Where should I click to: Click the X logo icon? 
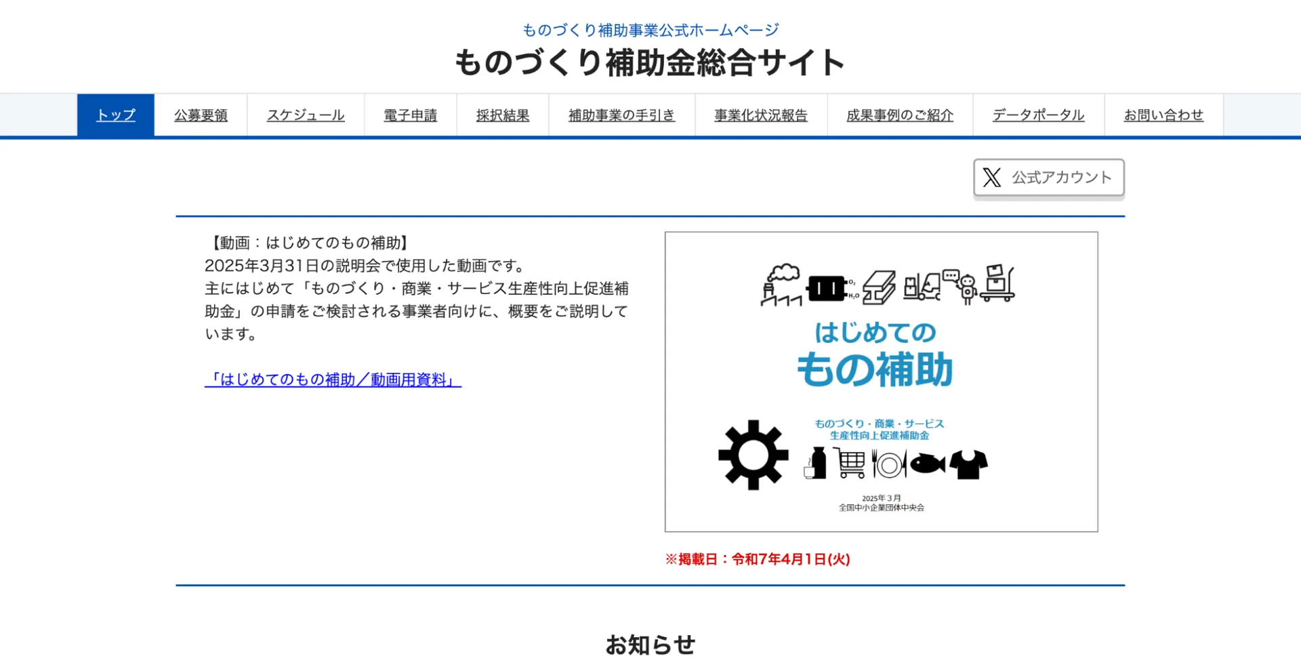coord(992,178)
